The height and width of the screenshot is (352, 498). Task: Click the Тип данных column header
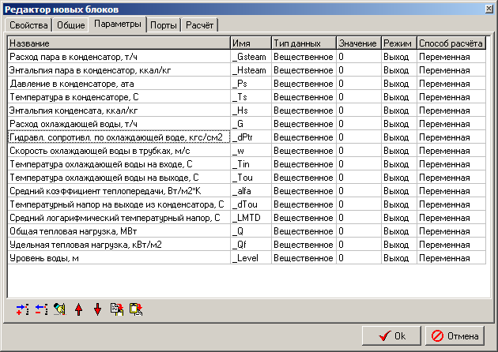click(x=302, y=42)
